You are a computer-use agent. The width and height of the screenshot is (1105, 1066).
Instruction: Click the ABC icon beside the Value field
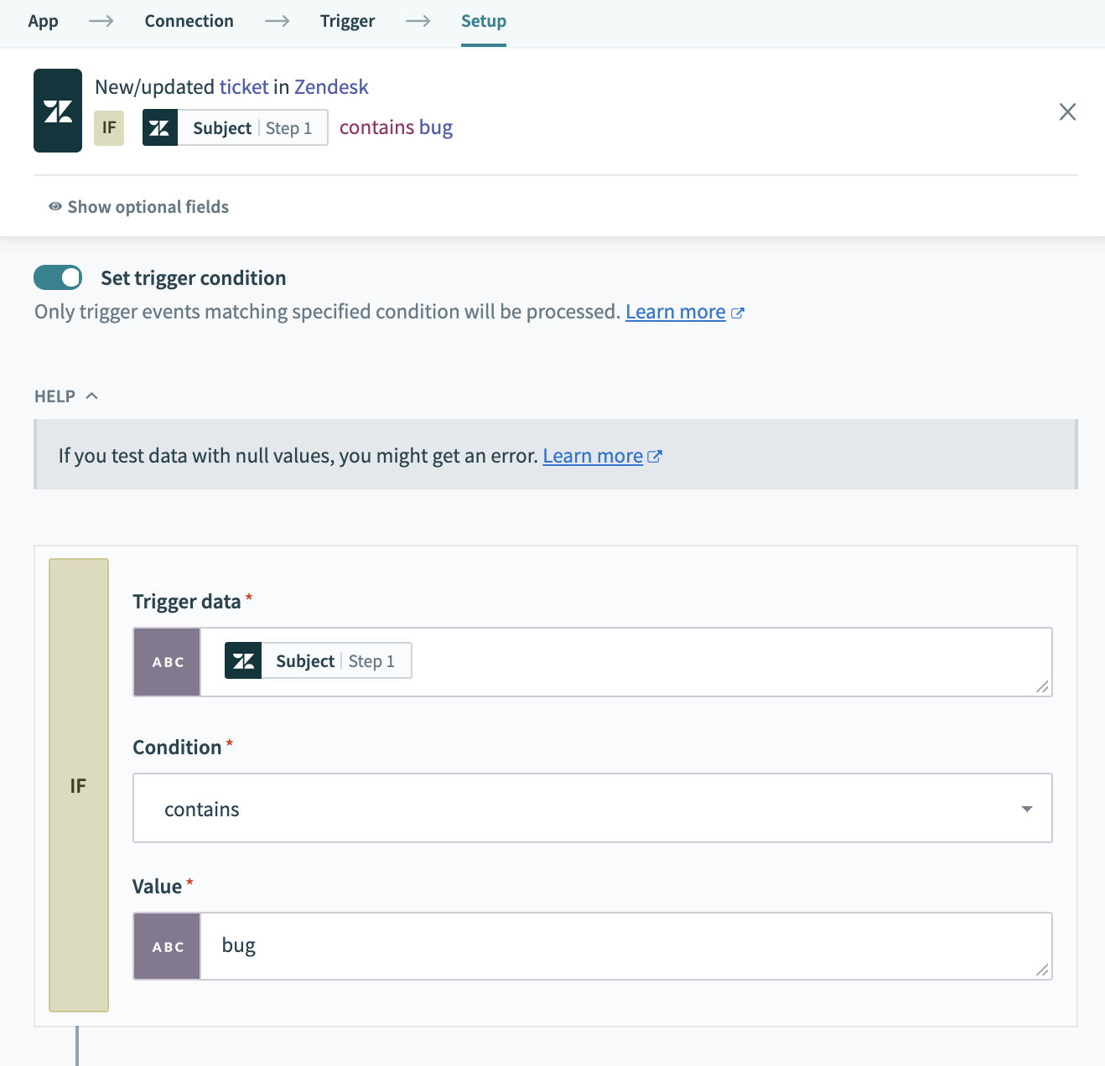coord(166,945)
